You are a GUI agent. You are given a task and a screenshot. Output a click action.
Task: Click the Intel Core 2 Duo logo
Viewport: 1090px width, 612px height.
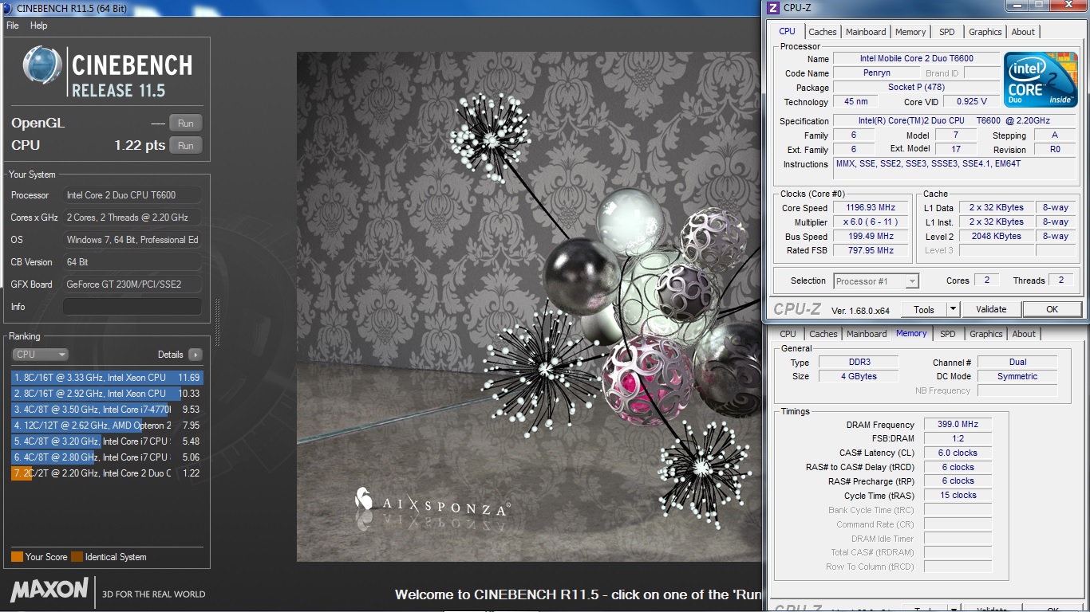(x=1041, y=80)
